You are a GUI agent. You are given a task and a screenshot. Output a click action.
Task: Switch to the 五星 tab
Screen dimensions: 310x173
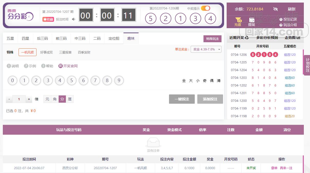[x=10, y=38]
